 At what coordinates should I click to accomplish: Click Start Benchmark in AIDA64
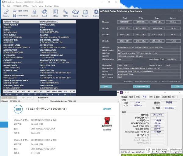click(142, 87)
